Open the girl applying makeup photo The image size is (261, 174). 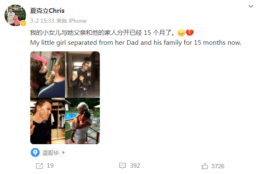point(48,75)
